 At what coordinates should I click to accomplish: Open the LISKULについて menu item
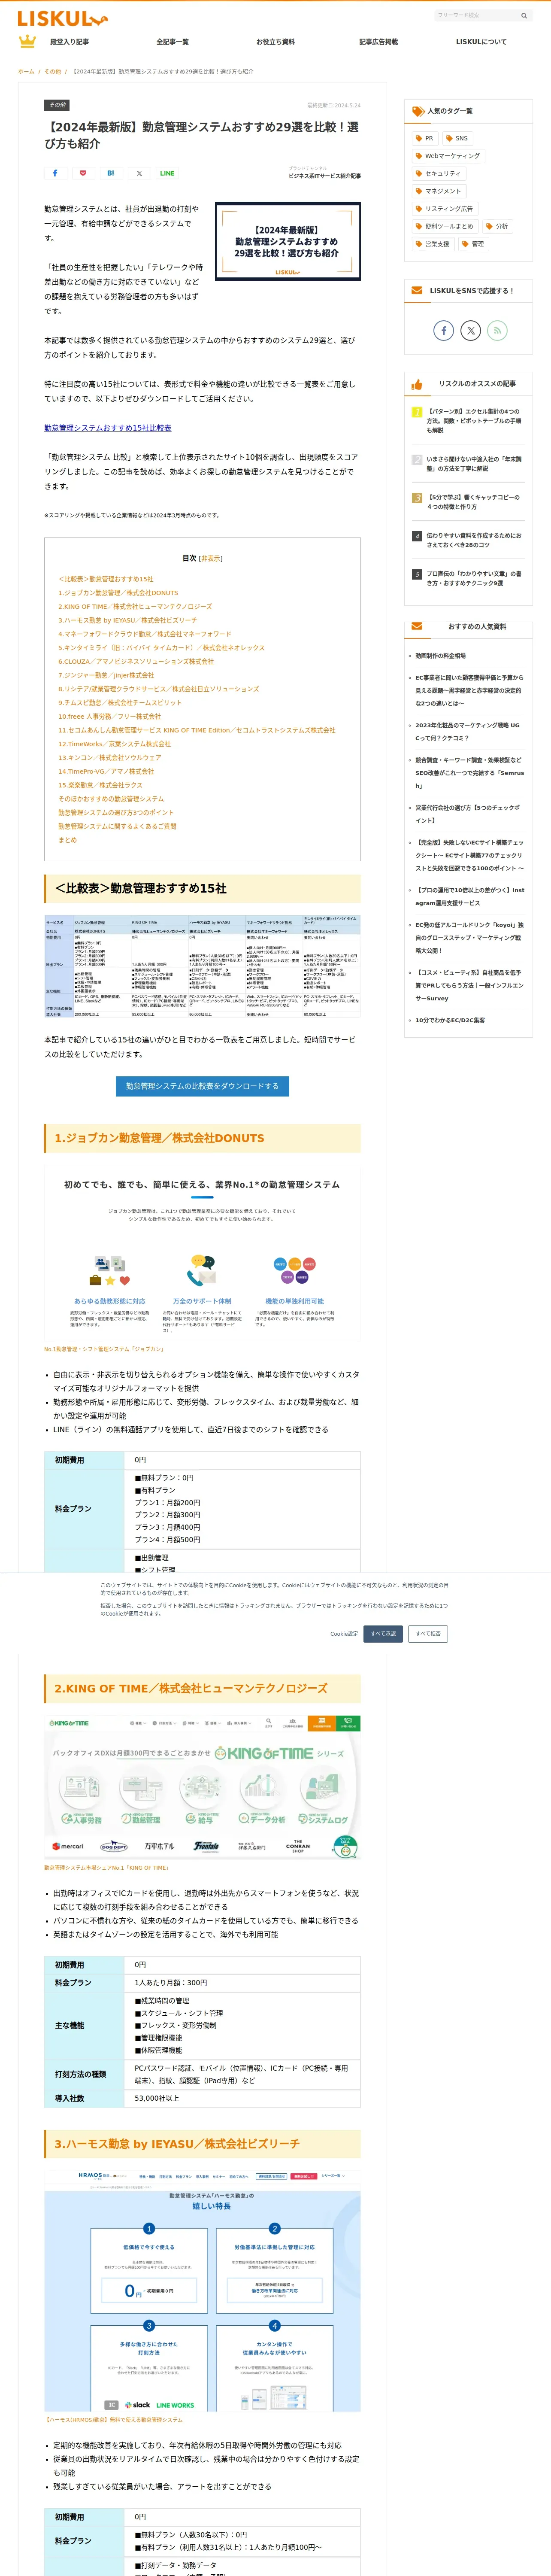(481, 42)
